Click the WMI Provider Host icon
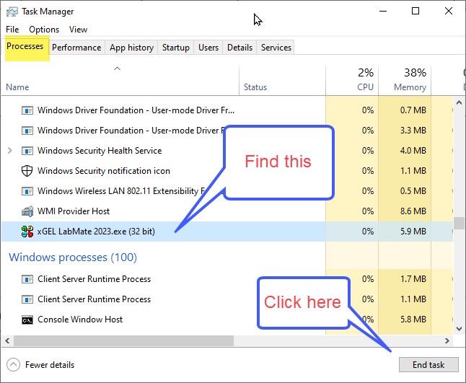Screen dimensions: 466x383 pyautogui.click(x=27, y=211)
